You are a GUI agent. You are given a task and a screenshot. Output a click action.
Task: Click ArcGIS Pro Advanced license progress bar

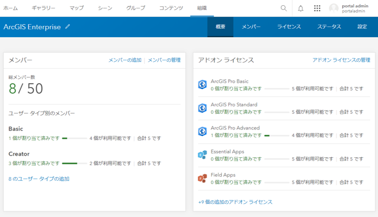click(x=277, y=136)
